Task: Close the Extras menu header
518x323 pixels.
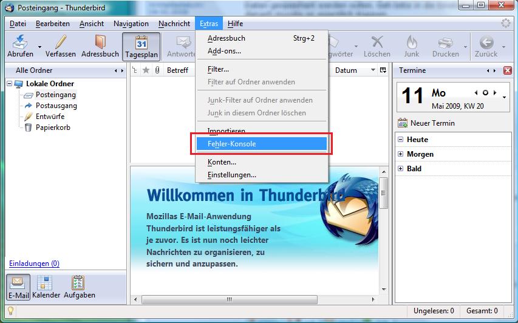Action: (x=209, y=24)
